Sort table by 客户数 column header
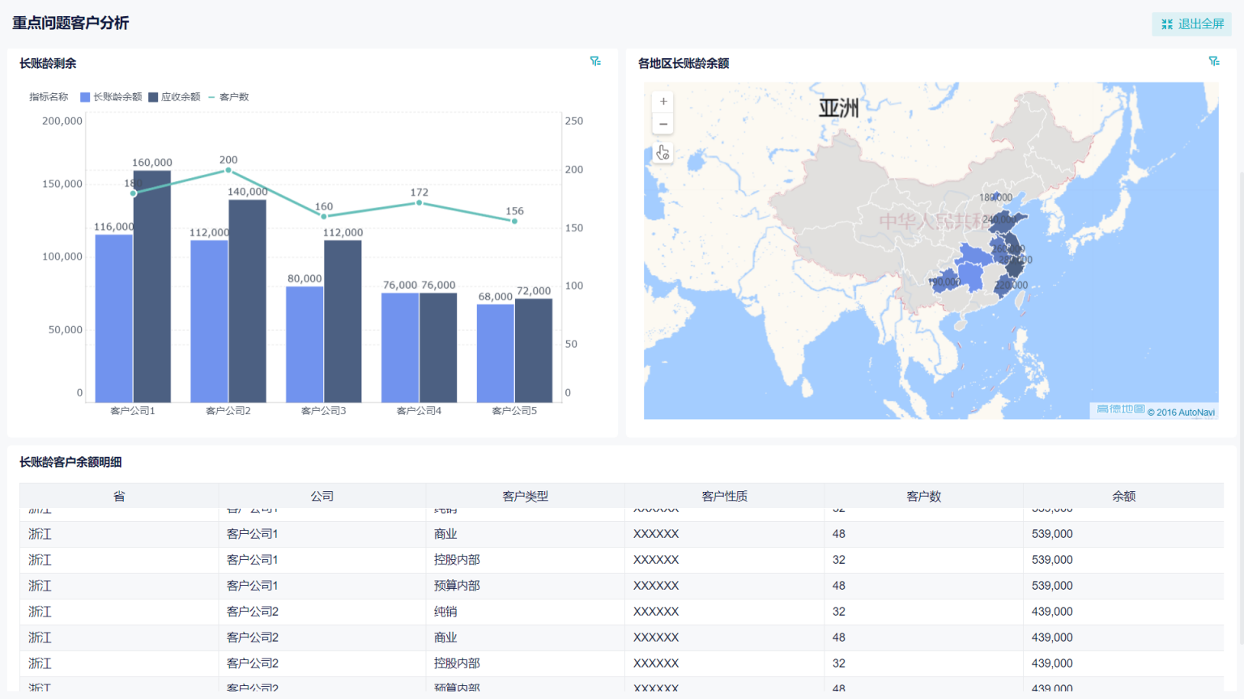 (923, 496)
